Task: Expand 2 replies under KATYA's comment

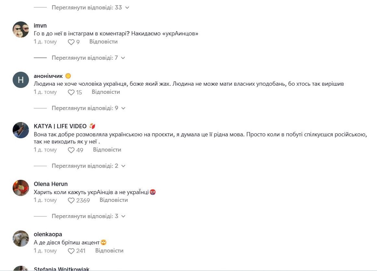Action: coord(88,166)
